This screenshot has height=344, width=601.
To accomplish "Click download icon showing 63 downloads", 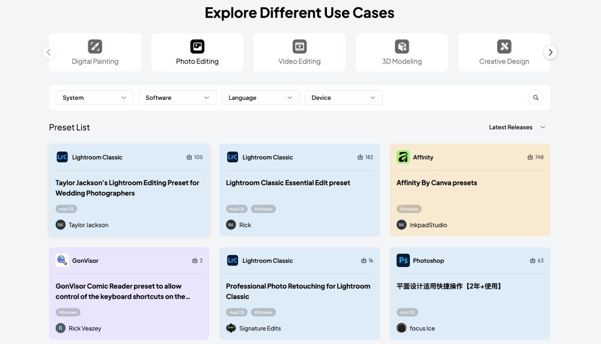I will (532, 261).
